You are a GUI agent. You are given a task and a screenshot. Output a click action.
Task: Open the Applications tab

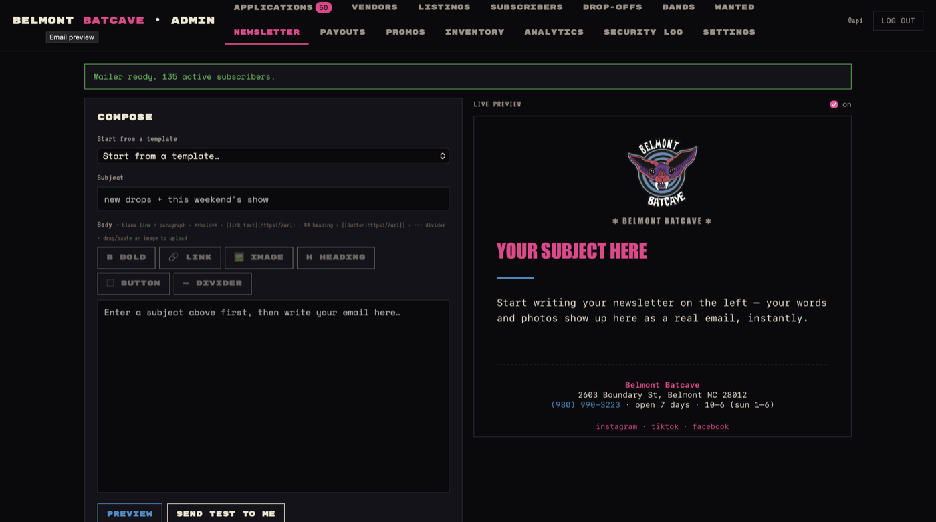(x=273, y=7)
